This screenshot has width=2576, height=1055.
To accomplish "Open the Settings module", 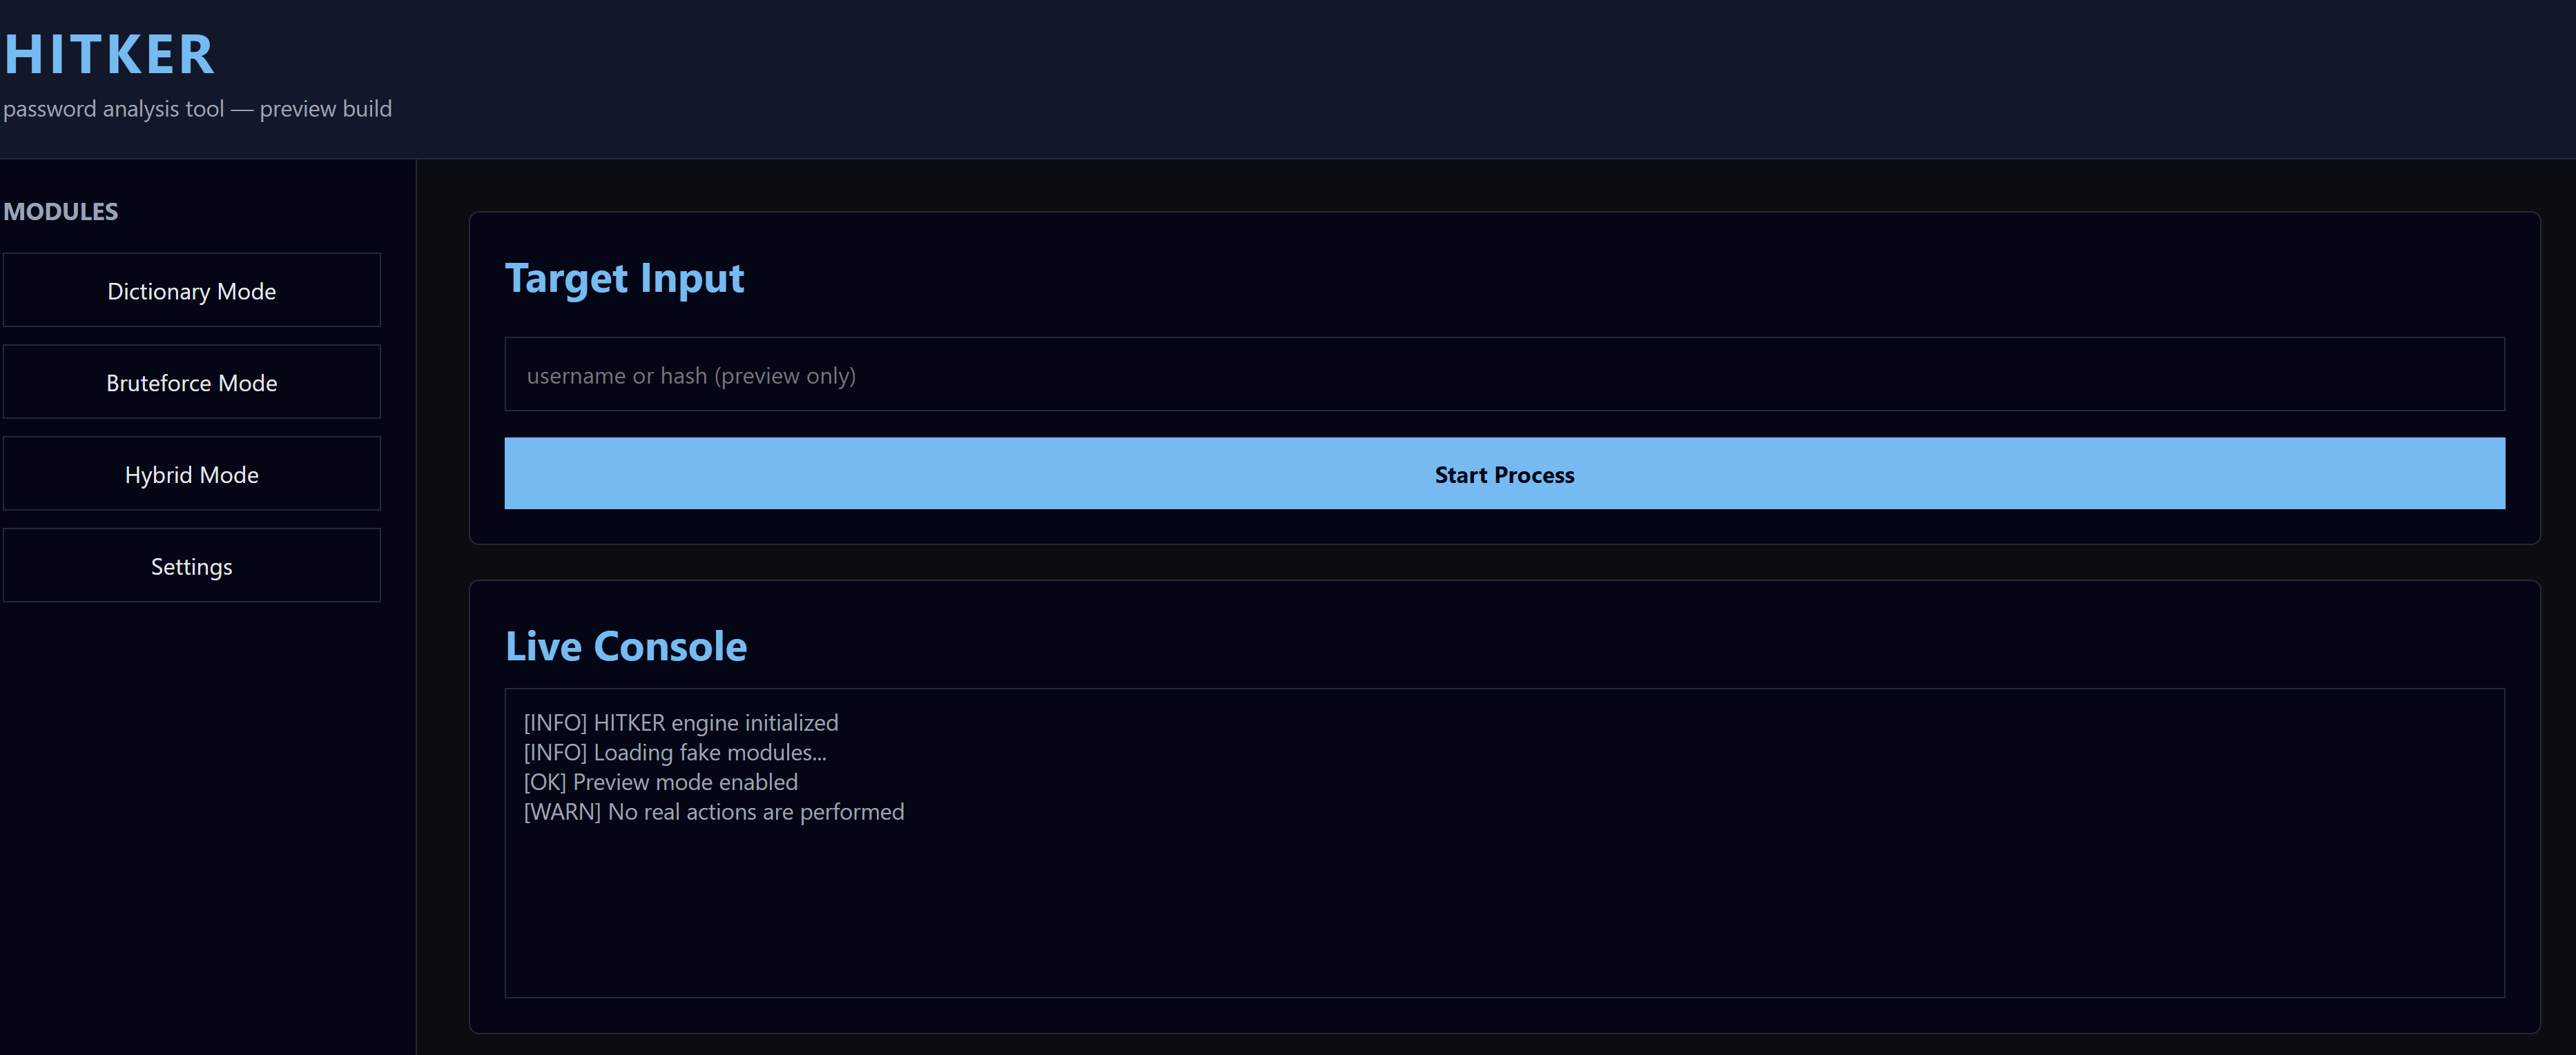I will pos(191,566).
